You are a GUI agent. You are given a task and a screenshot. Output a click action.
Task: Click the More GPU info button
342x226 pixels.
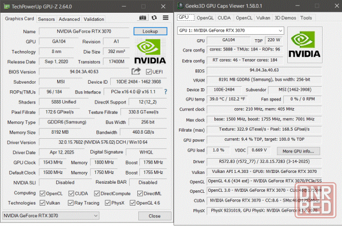(298, 151)
